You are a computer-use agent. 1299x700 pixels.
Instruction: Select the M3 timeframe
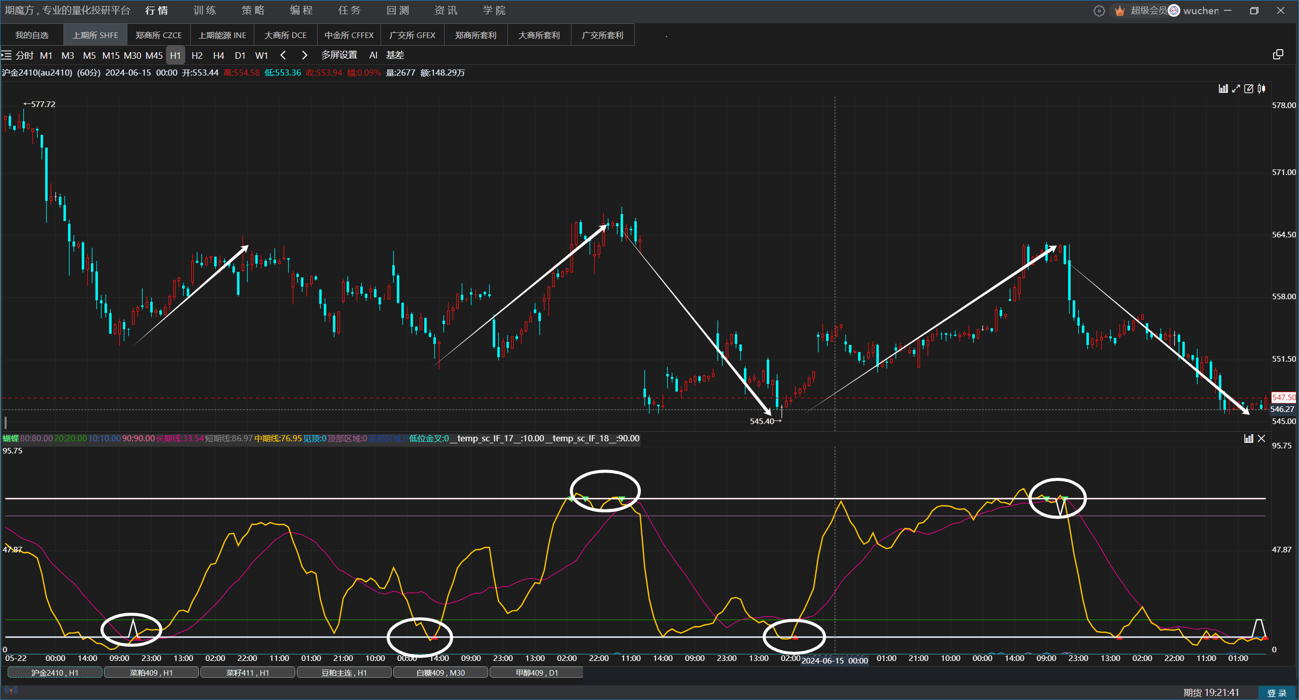[x=67, y=55]
